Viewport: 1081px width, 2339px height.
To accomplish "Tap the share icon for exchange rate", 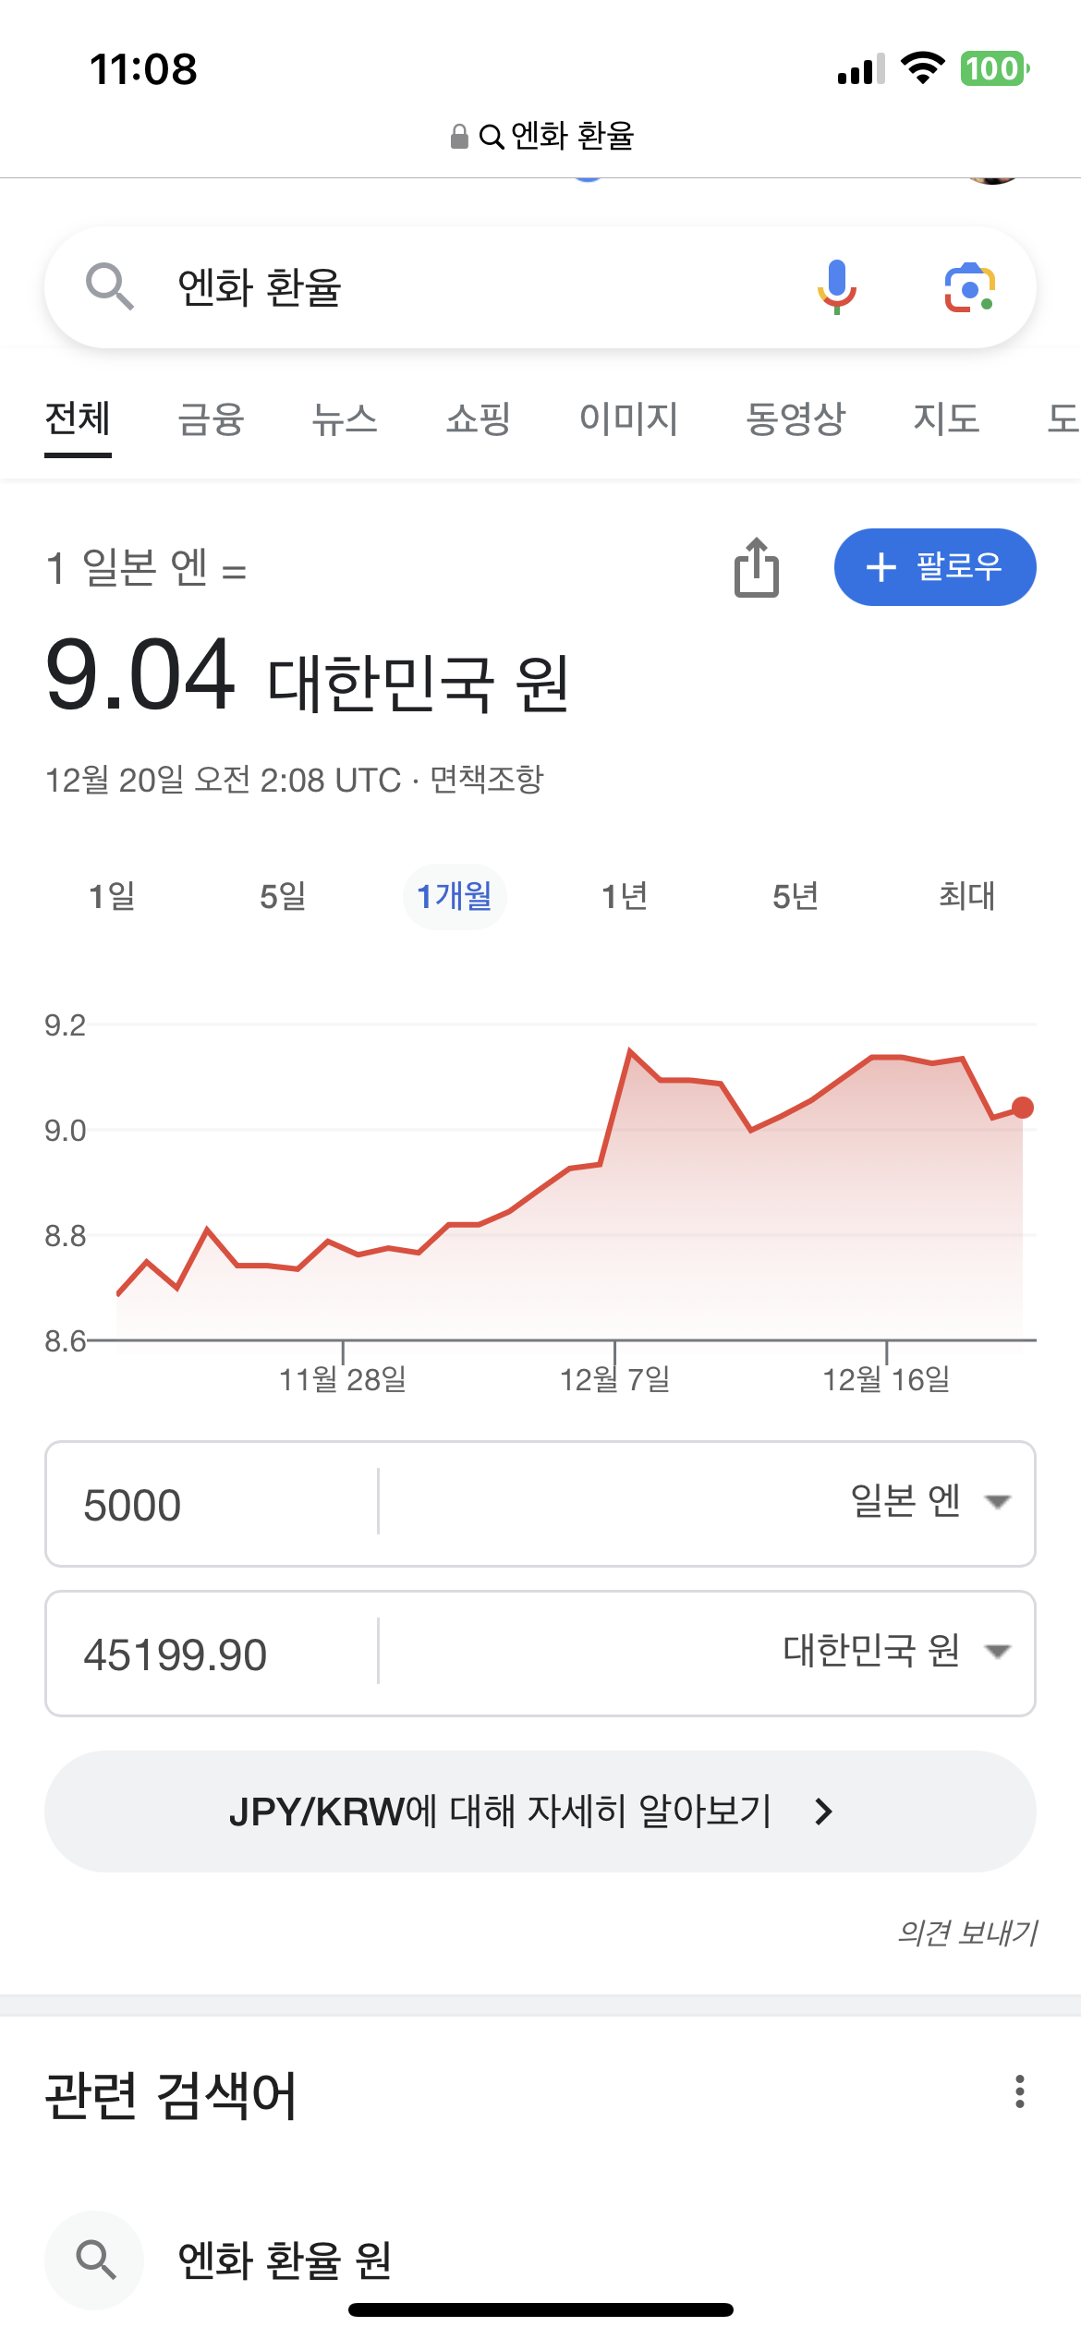I will 757,567.
